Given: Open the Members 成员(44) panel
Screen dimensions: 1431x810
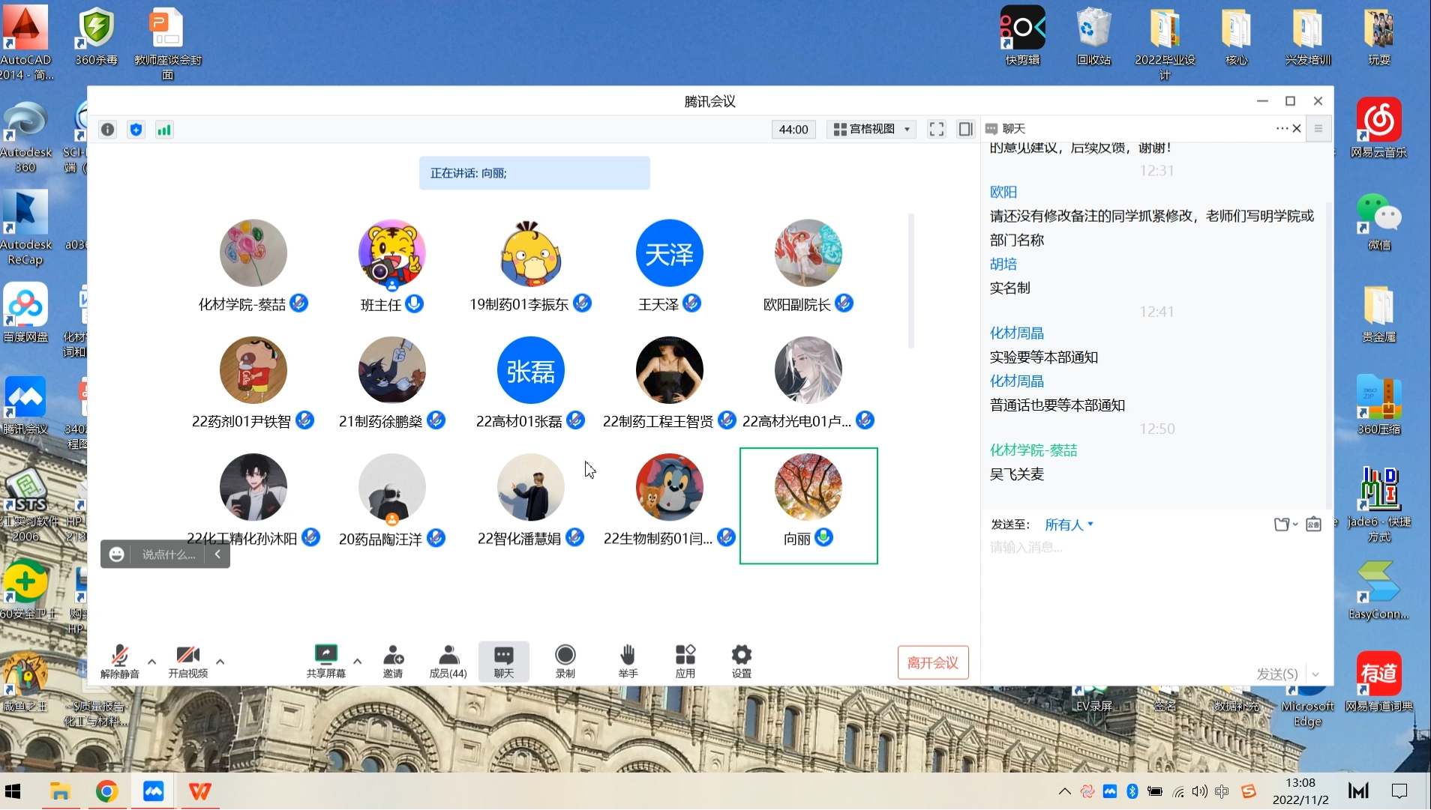Looking at the screenshot, I should tap(448, 661).
